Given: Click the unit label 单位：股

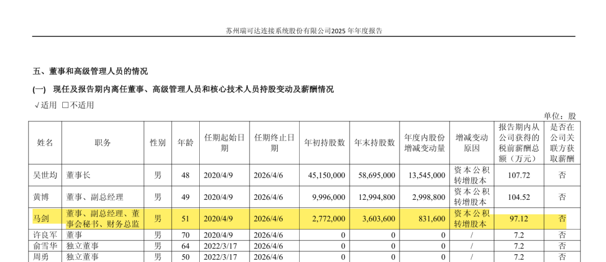Looking at the screenshot, I should point(559,116).
